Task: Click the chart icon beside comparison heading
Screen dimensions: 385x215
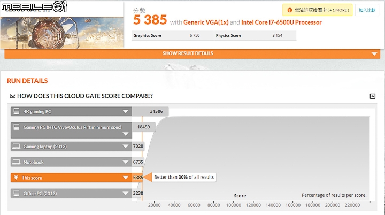Action: tap(12, 96)
